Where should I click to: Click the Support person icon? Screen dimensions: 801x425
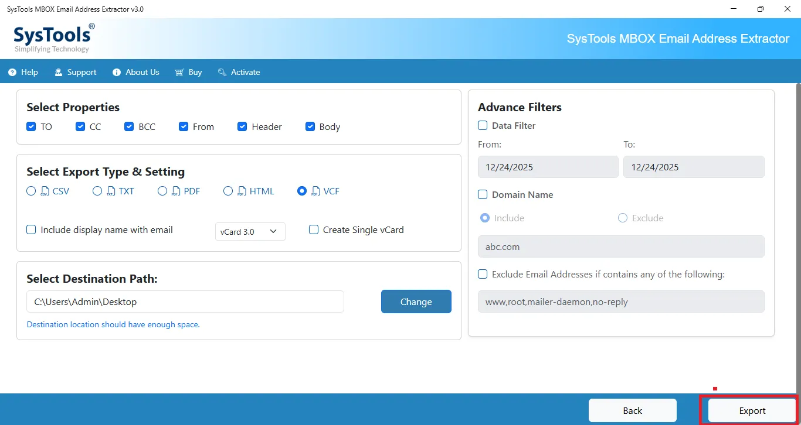point(59,73)
